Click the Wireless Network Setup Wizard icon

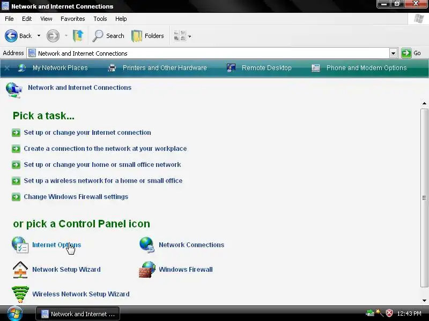pos(20,294)
